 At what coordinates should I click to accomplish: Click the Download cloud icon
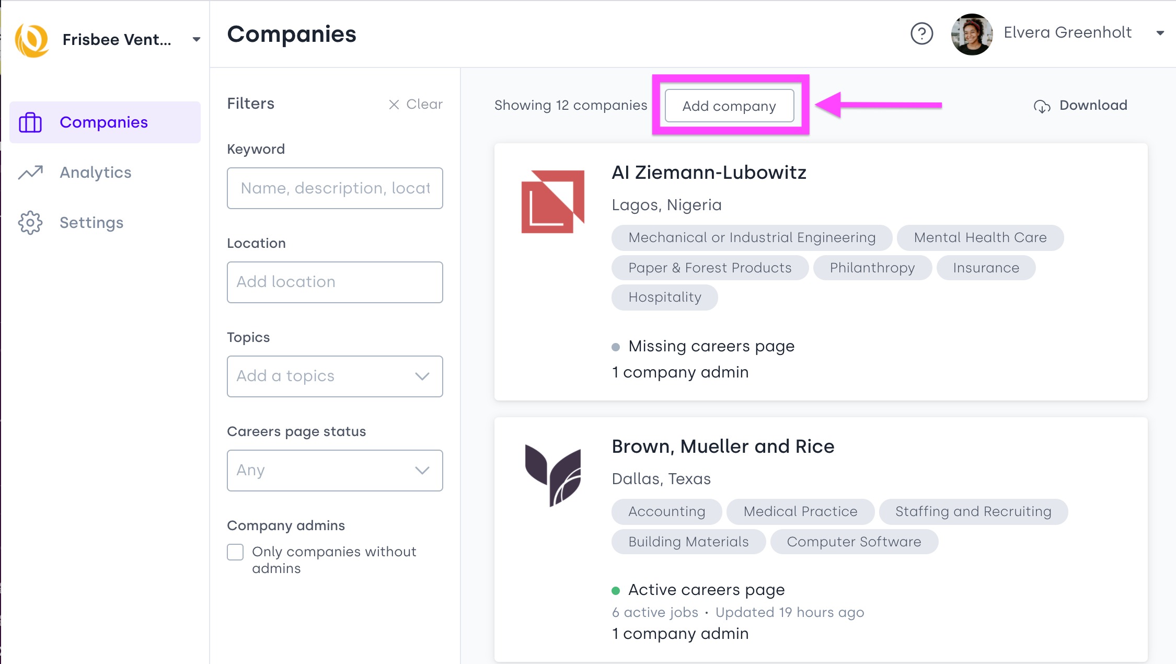click(1042, 106)
